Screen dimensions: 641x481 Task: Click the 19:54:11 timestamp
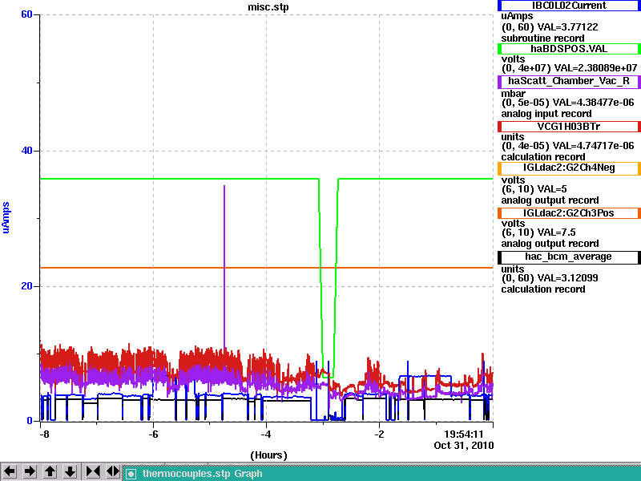(x=464, y=434)
